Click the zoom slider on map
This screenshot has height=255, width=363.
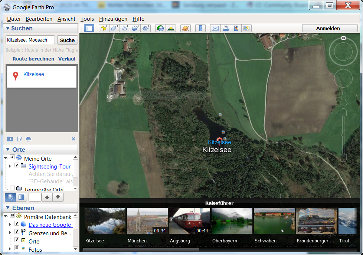point(343,135)
